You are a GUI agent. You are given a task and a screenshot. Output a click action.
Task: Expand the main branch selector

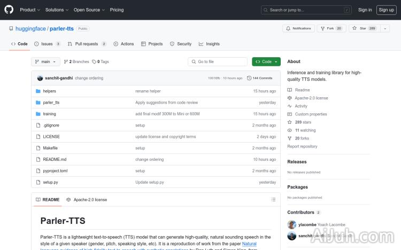[x=45, y=61]
